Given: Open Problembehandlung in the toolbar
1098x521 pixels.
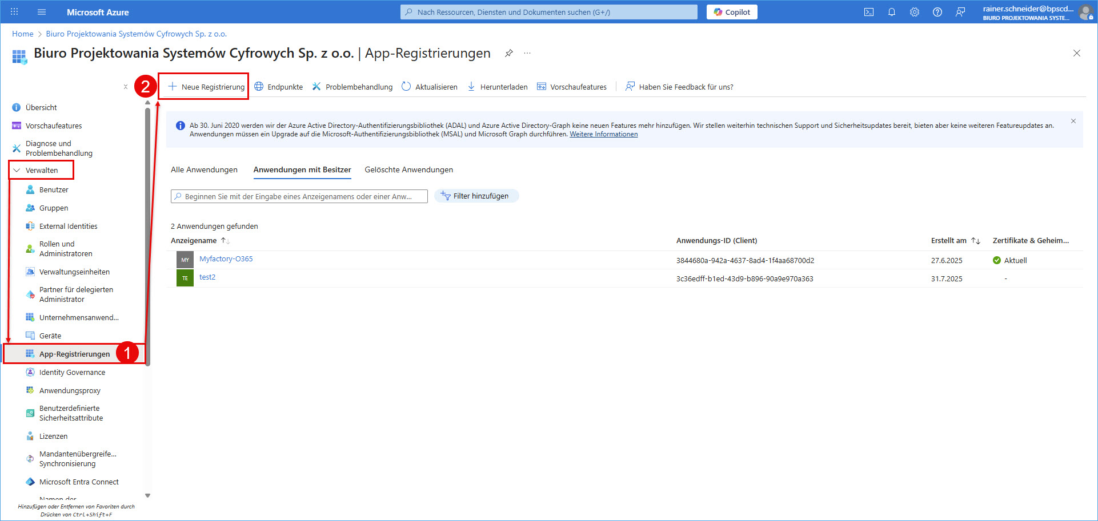Looking at the screenshot, I should [352, 87].
